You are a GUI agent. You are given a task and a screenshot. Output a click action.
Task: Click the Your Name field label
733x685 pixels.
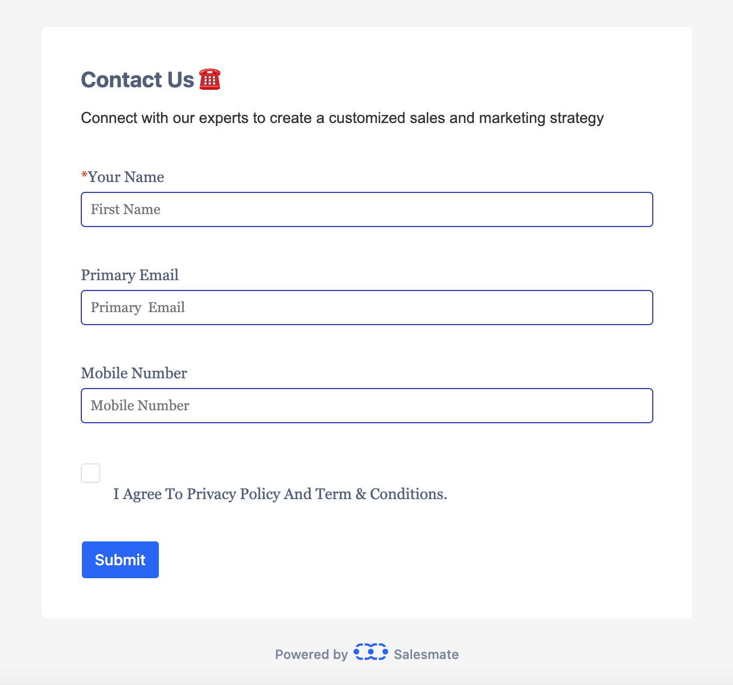(126, 177)
